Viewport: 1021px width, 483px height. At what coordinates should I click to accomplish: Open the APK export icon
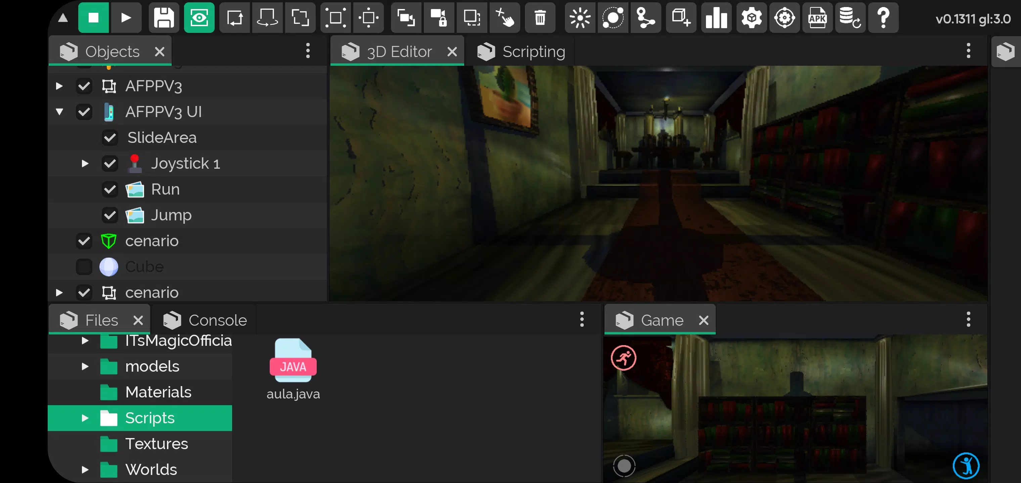pyautogui.click(x=817, y=18)
